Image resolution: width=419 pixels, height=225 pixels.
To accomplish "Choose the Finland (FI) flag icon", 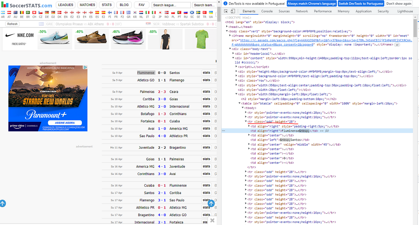I will tap(110, 13).
